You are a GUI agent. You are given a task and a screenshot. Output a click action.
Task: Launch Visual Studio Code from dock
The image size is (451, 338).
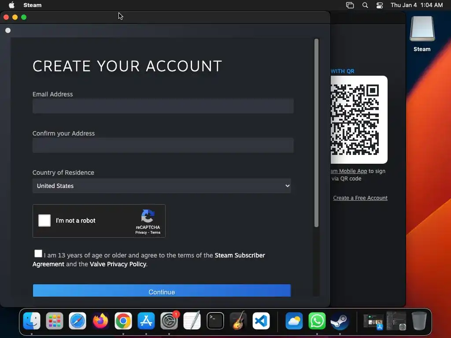[261, 321]
